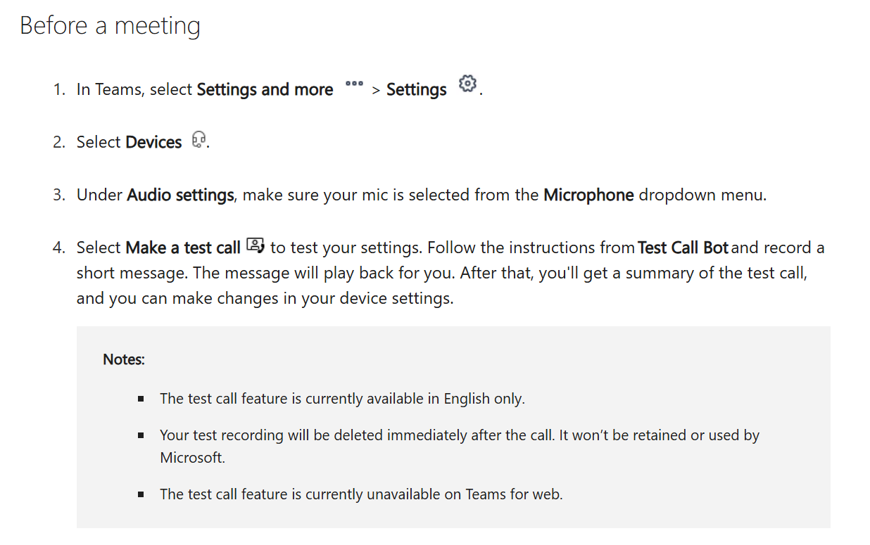The image size is (870, 545).
Task: Click the note about English only availability
Action: click(342, 399)
